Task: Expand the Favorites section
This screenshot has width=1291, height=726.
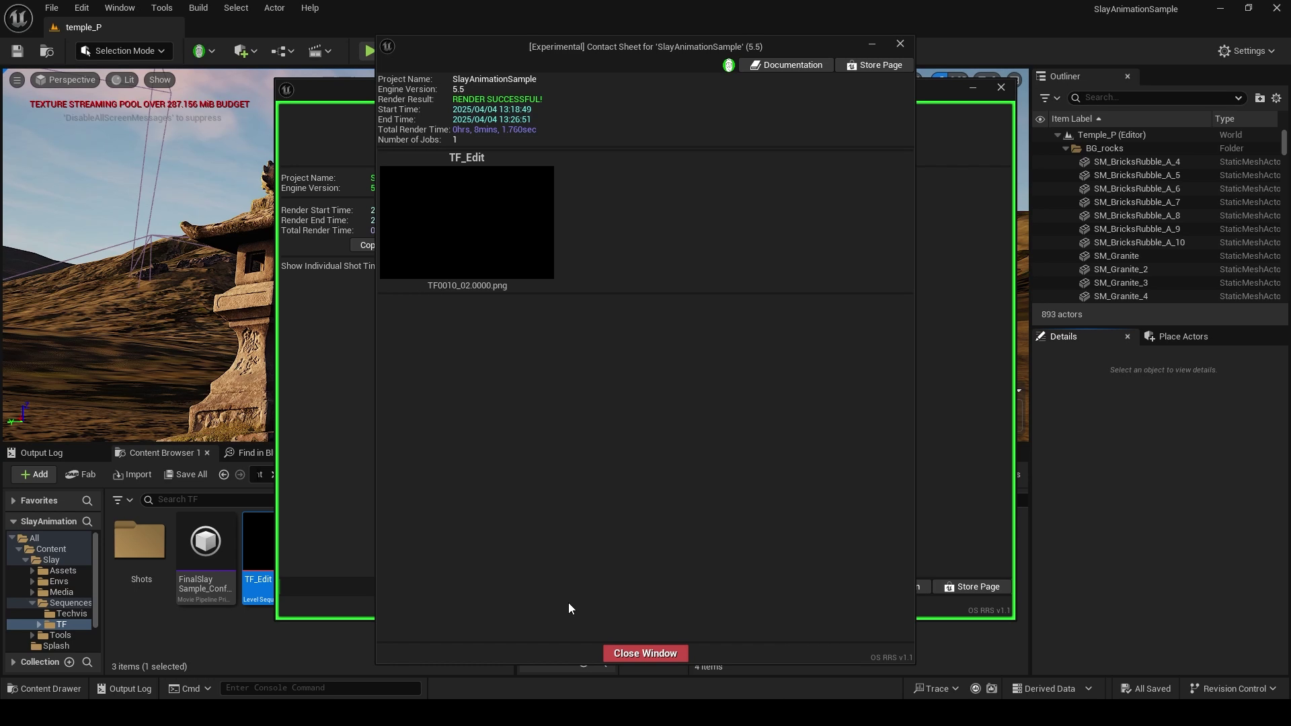Action: [x=13, y=501]
